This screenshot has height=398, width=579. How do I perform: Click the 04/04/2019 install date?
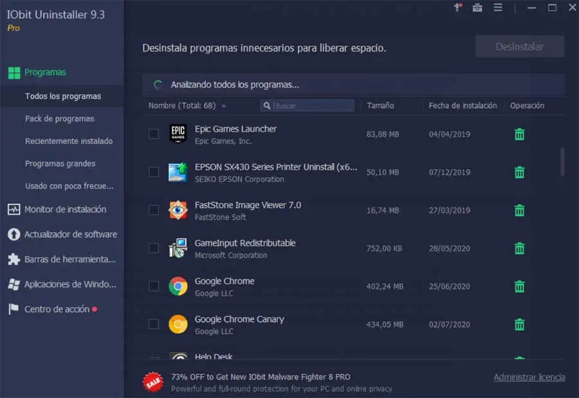[450, 134]
